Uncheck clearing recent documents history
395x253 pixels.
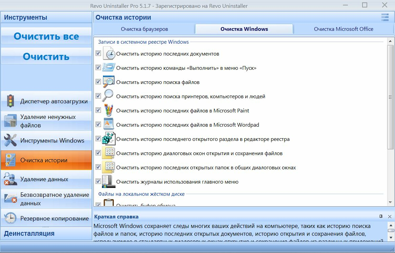click(x=98, y=54)
